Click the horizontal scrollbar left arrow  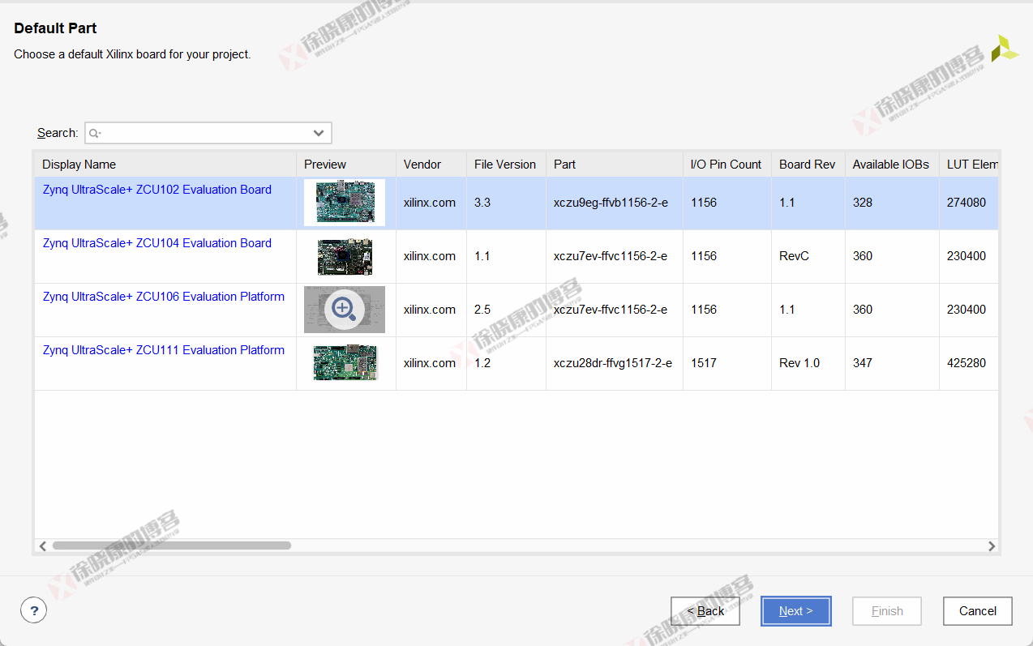pyautogui.click(x=43, y=546)
